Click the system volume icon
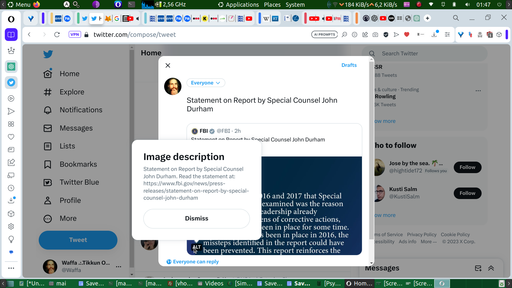512x288 pixels. pyautogui.click(x=468, y=4)
